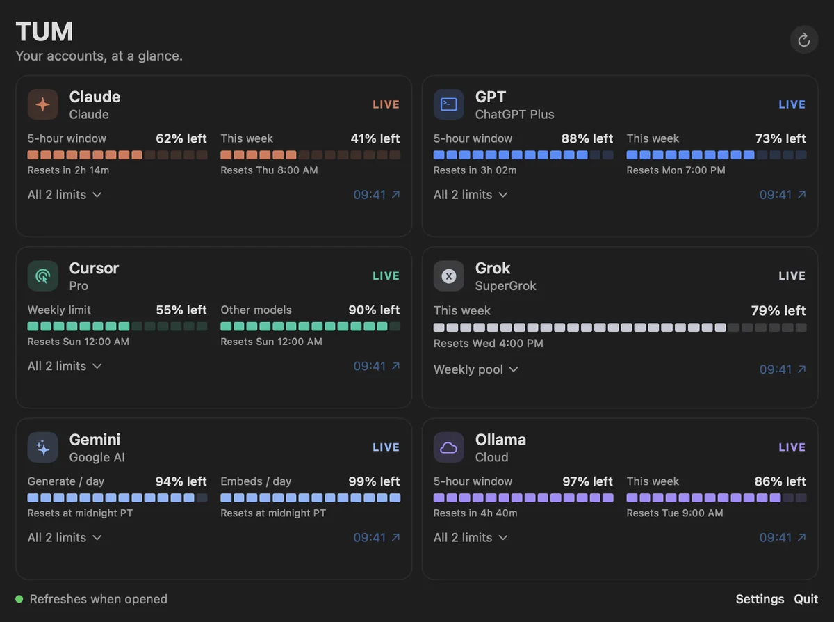Open the 09:41 link in Ollama card
The height and width of the screenshot is (622, 834).
coord(783,537)
